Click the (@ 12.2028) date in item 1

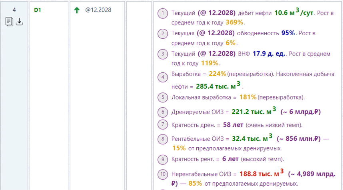click(x=217, y=13)
